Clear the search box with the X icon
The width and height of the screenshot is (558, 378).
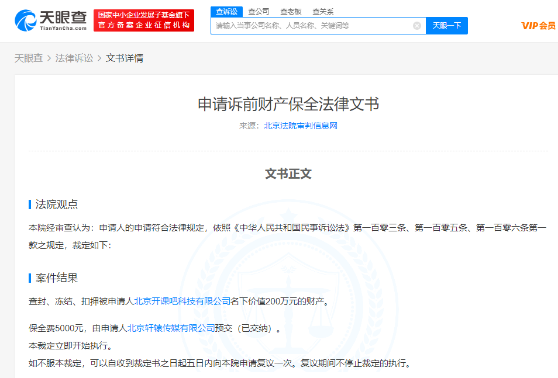pos(417,26)
